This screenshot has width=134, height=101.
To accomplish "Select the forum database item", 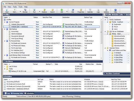I will tap(116, 27).
